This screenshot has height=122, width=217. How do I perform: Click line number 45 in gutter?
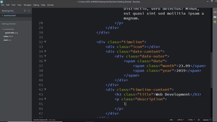(41, 104)
